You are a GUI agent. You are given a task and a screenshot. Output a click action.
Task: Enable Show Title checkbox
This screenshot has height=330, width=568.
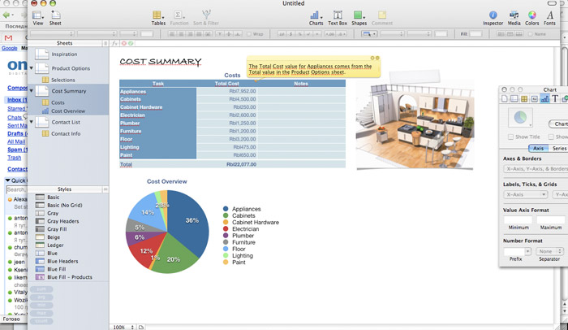(x=510, y=137)
